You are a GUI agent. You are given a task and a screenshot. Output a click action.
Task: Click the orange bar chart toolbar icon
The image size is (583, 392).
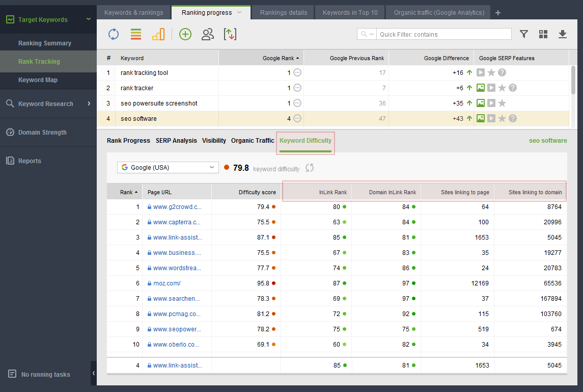point(158,34)
